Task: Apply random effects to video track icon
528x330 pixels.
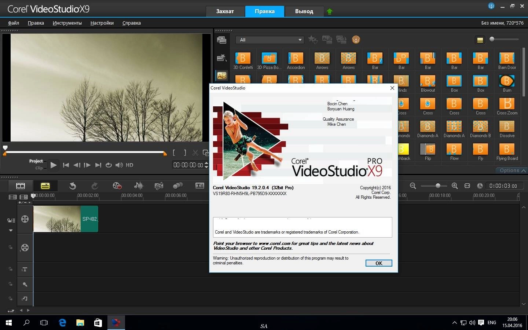Action: (341, 40)
